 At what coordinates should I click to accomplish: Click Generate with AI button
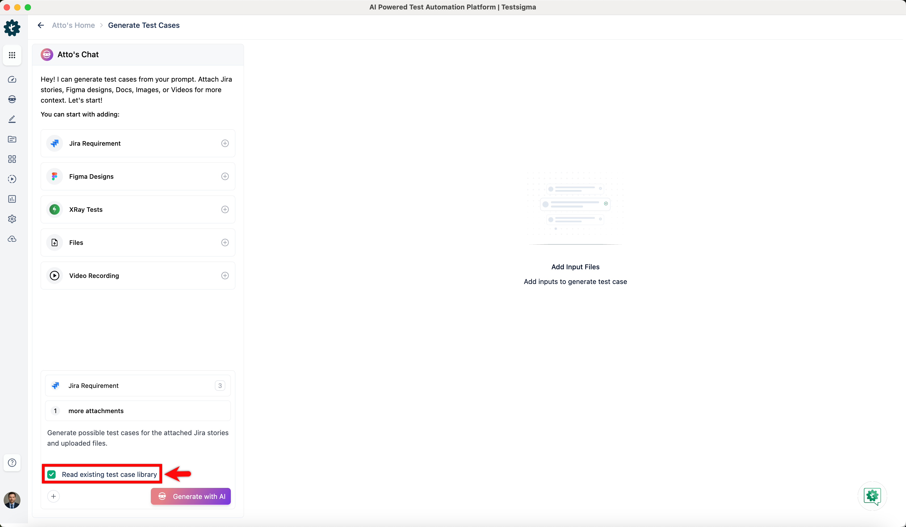click(190, 496)
